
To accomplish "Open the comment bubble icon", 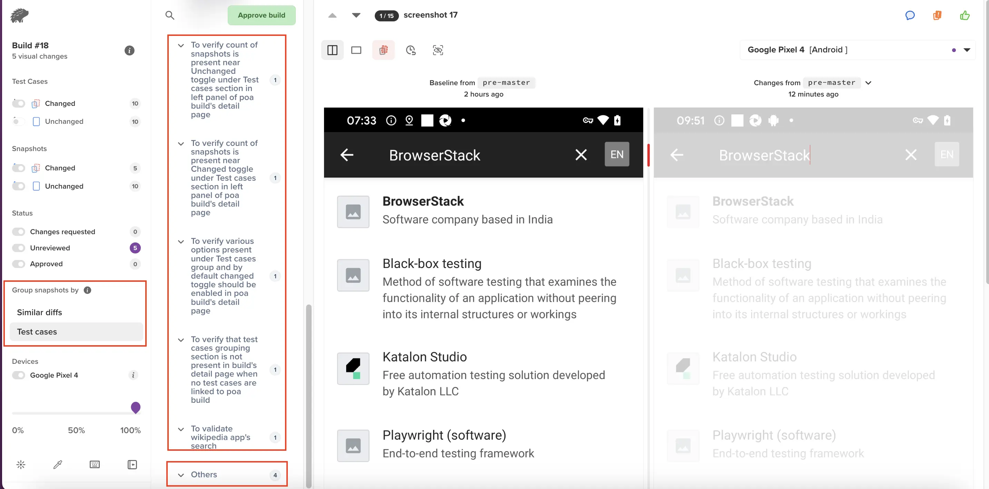I will click(x=910, y=15).
